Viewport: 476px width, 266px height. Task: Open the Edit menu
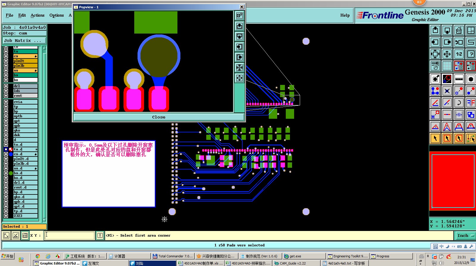pos(22,15)
